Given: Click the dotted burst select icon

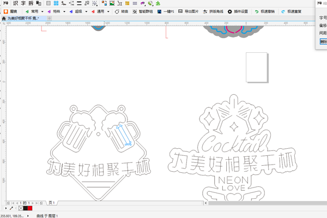Looking at the screenshot, I should [95, 3].
